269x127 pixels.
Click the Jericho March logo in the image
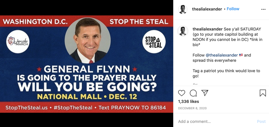tap(18, 41)
